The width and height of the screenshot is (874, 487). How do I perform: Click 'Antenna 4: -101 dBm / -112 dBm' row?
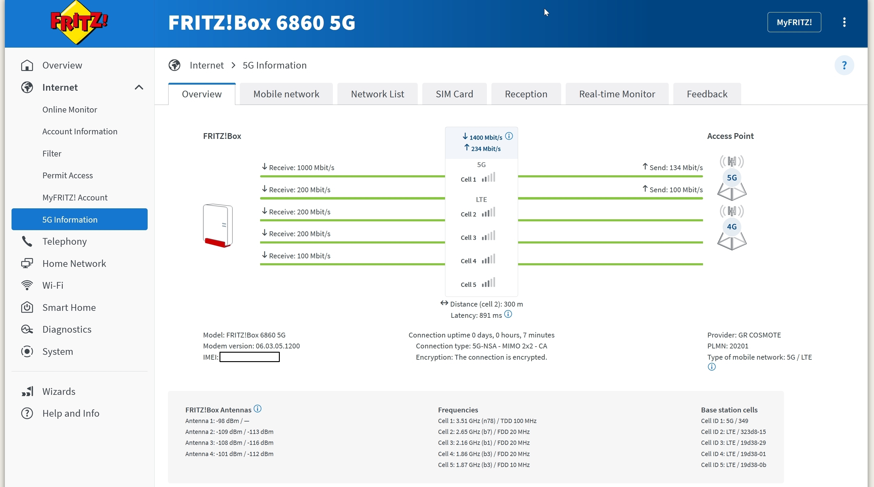point(229,454)
